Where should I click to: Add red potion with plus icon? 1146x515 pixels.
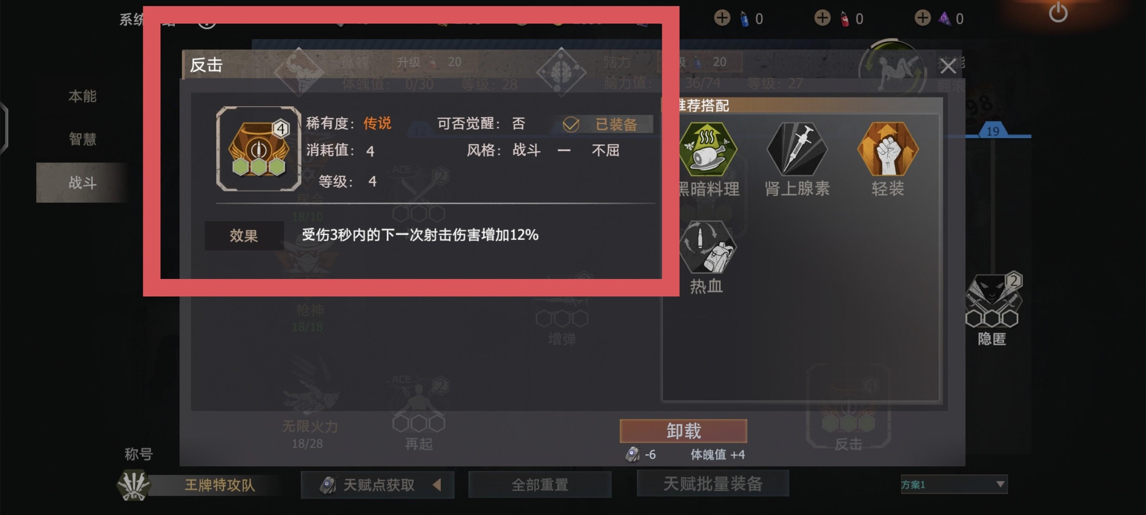point(822,18)
